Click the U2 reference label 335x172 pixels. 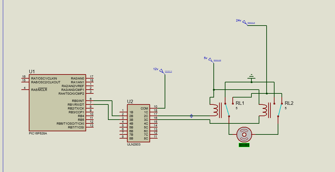[x=130, y=102]
